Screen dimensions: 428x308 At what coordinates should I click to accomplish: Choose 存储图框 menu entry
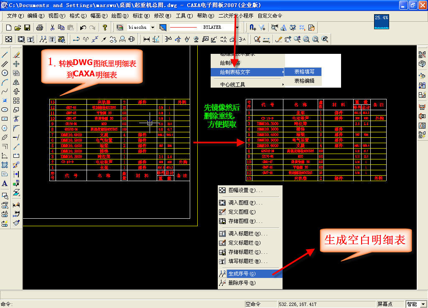[250, 221]
